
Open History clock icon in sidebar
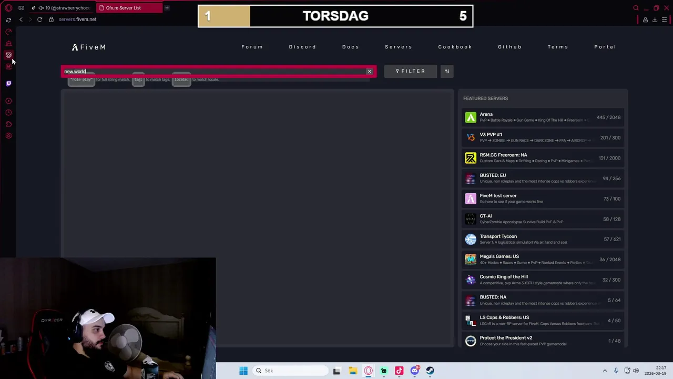(8, 112)
